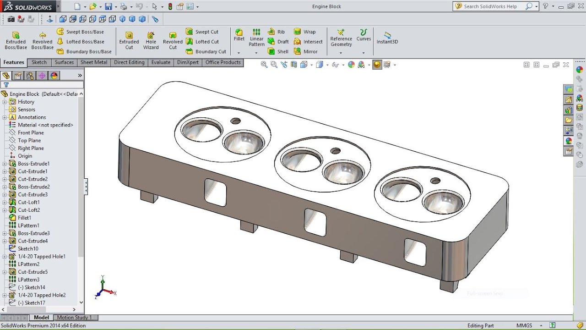This screenshot has width=586, height=330.
Task: Select the Model tab at bottom
Action: pos(41,317)
